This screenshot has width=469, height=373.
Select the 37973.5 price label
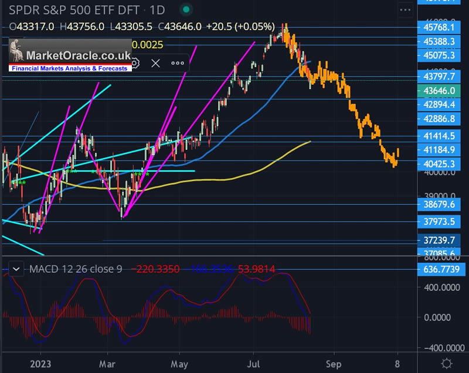439,221
